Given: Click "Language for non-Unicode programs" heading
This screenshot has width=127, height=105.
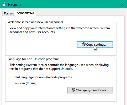Looking at the screenshot, I should click(x=34, y=59).
